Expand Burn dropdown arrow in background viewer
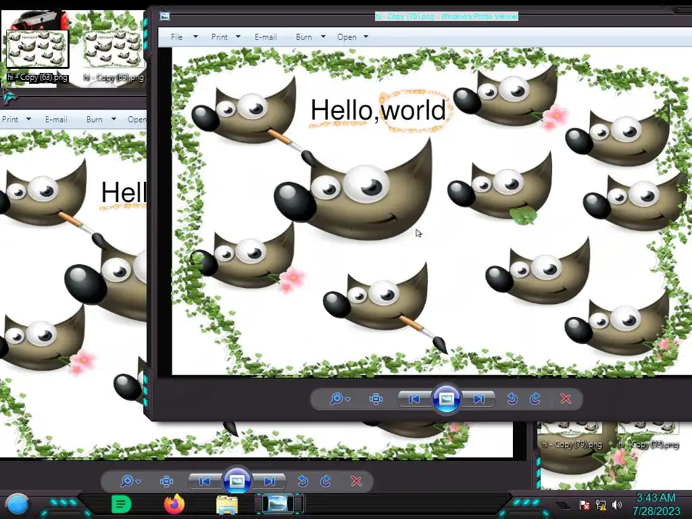This screenshot has height=519, width=692. (x=114, y=119)
